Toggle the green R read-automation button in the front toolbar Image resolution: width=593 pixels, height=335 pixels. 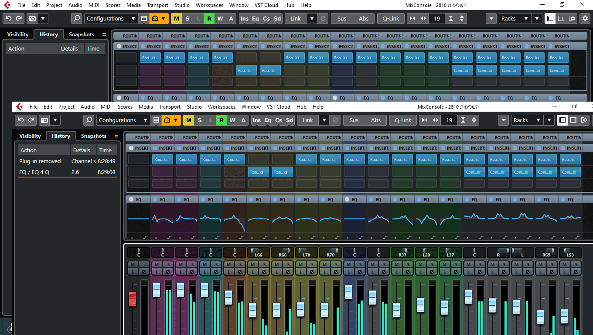[x=221, y=120]
